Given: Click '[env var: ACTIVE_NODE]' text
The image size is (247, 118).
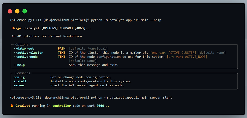Looking at the screenshot, I should [187, 57].
